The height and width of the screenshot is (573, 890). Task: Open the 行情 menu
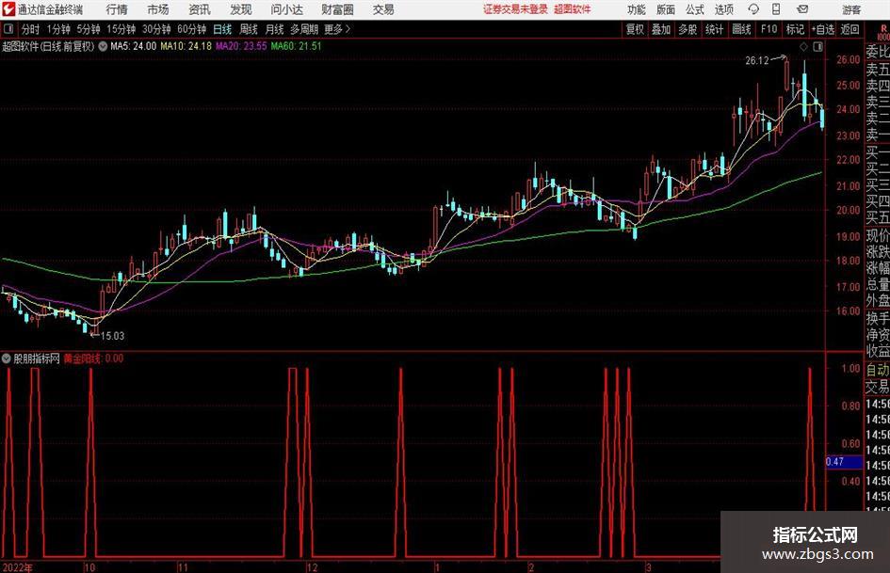(x=117, y=9)
